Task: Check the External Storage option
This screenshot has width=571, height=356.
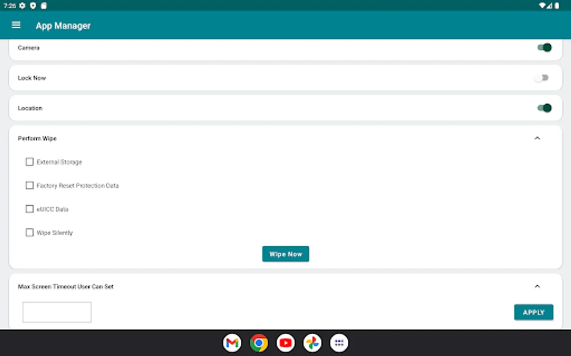Action: pyautogui.click(x=29, y=161)
